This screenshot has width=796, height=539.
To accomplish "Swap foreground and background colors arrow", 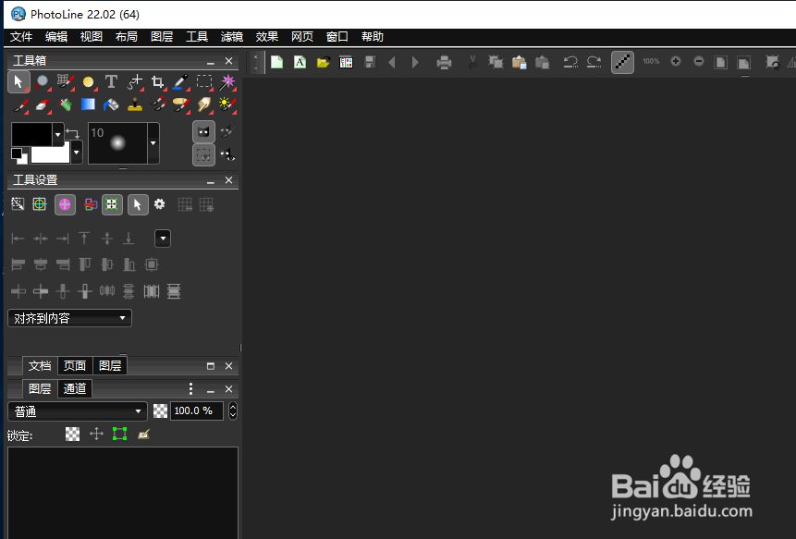I will [73, 133].
